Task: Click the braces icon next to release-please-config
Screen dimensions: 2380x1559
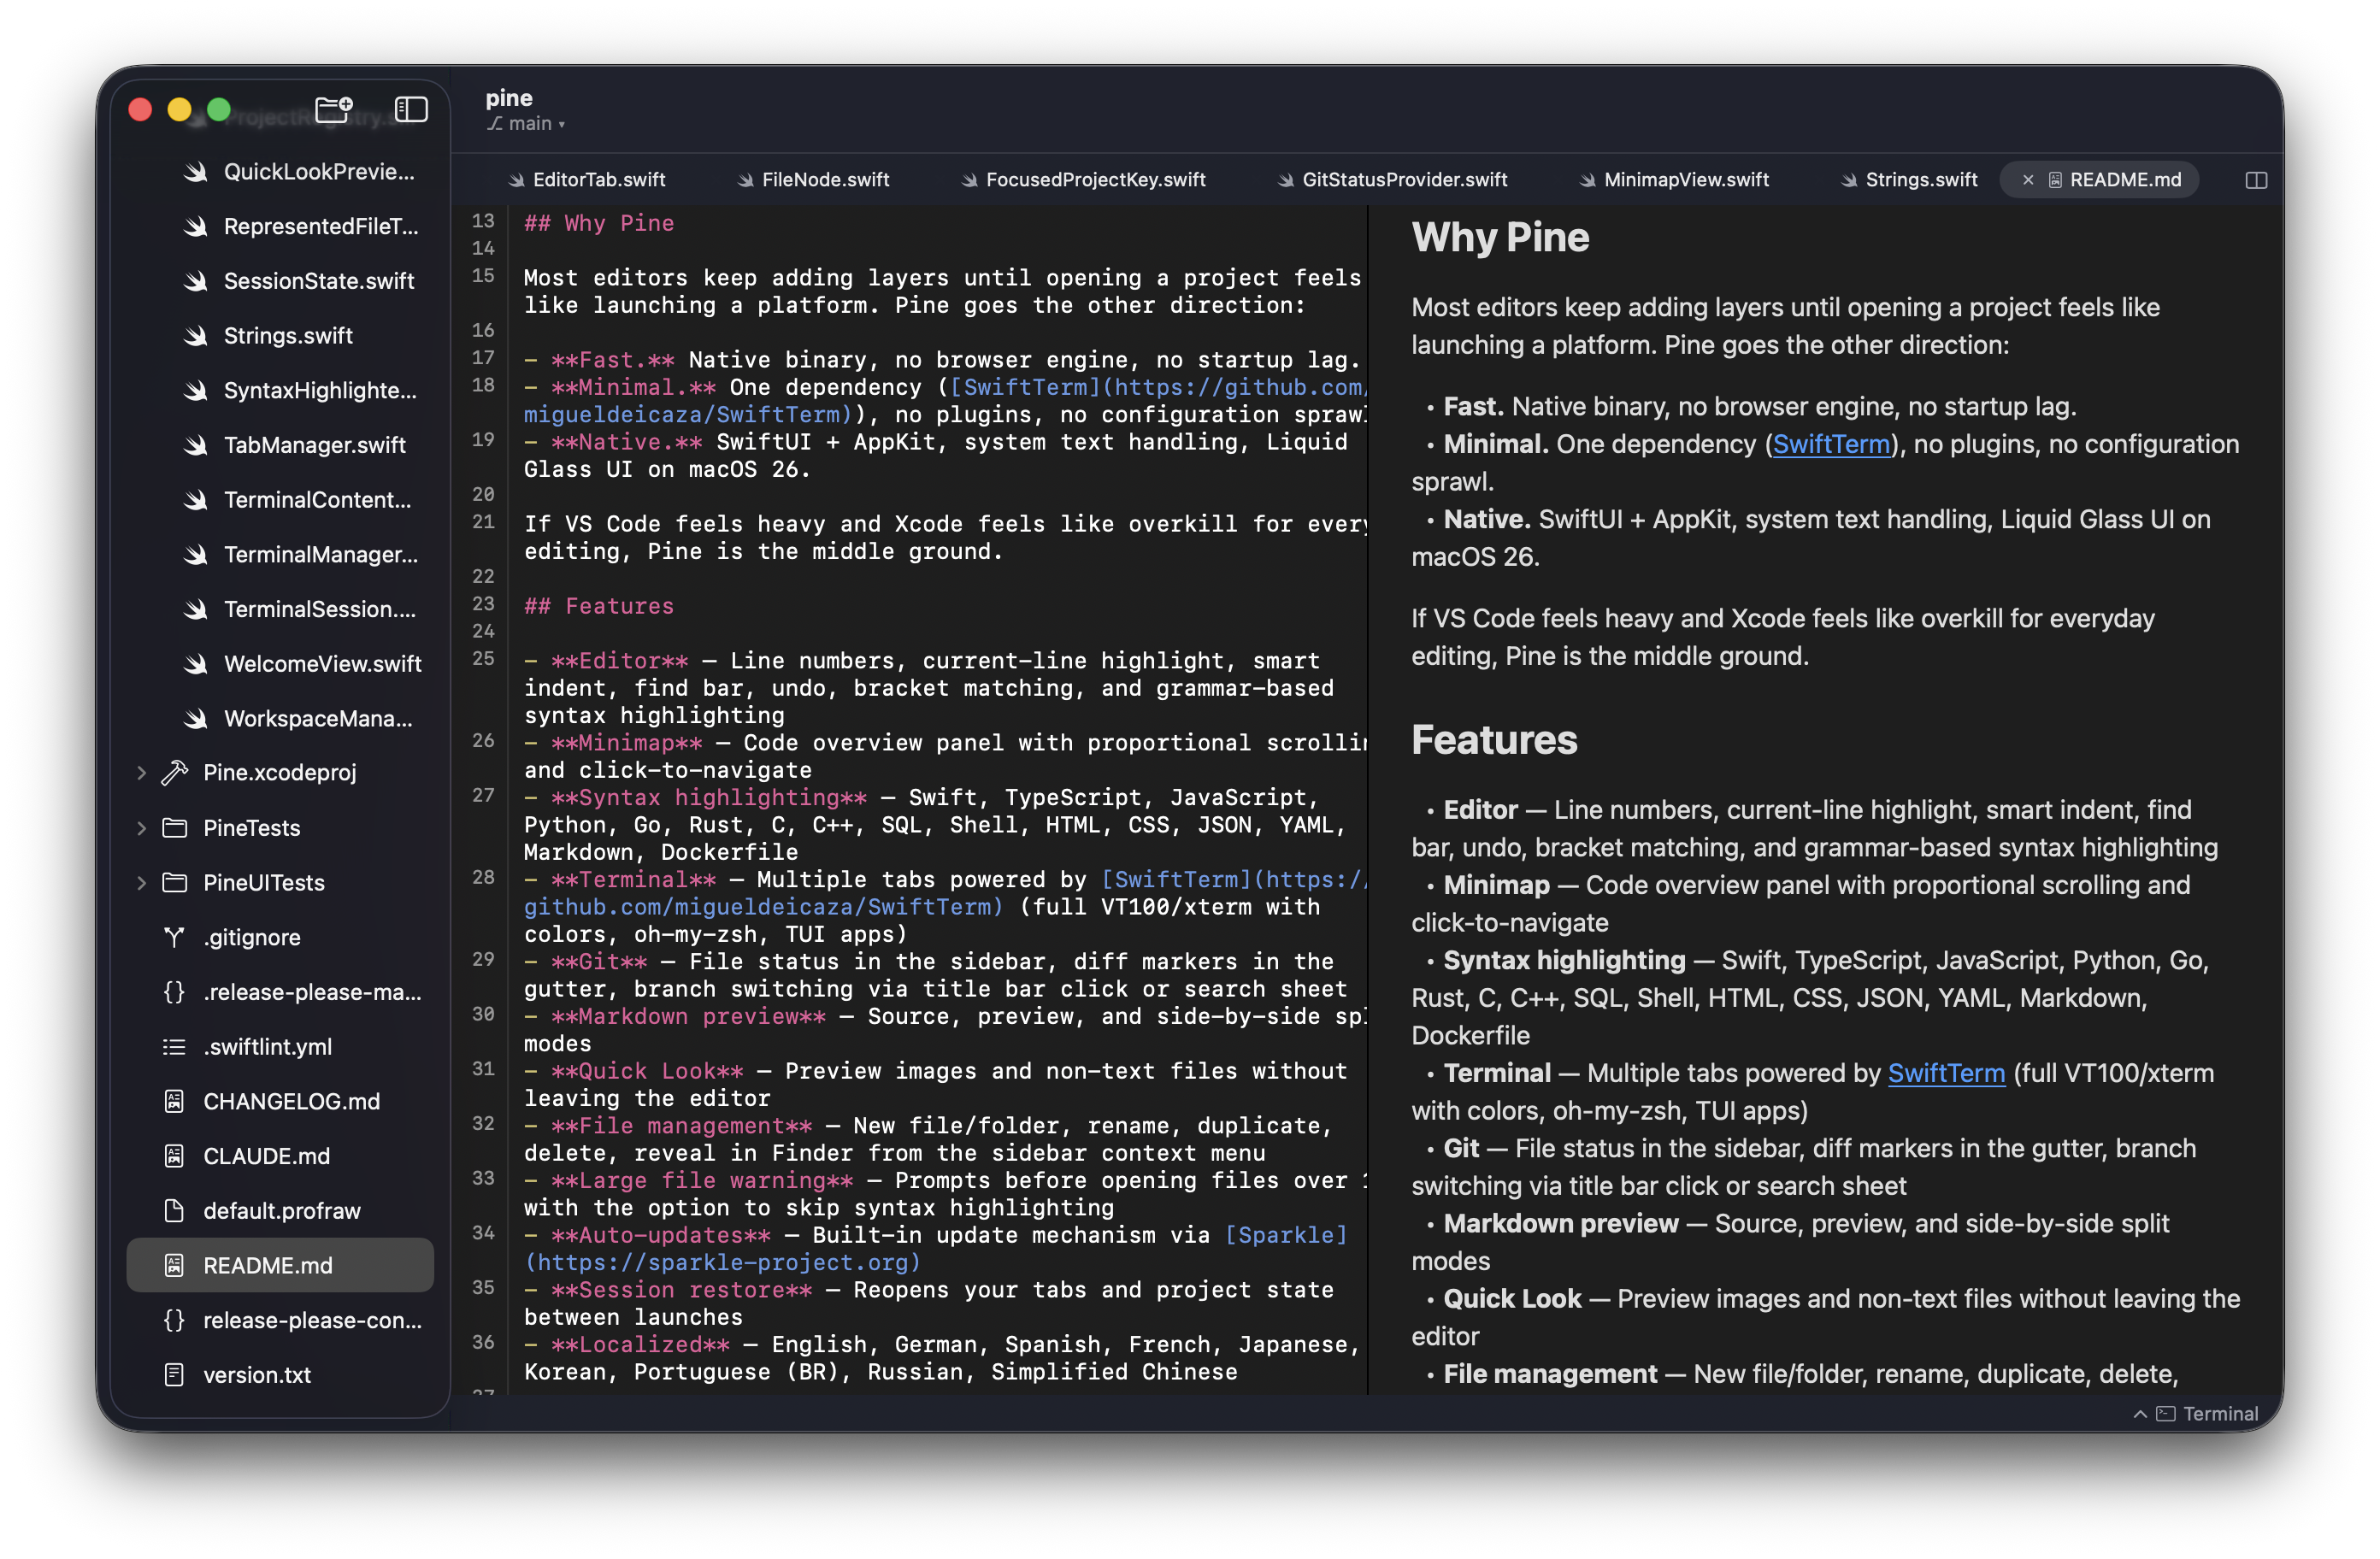Action: pyautogui.click(x=174, y=1320)
